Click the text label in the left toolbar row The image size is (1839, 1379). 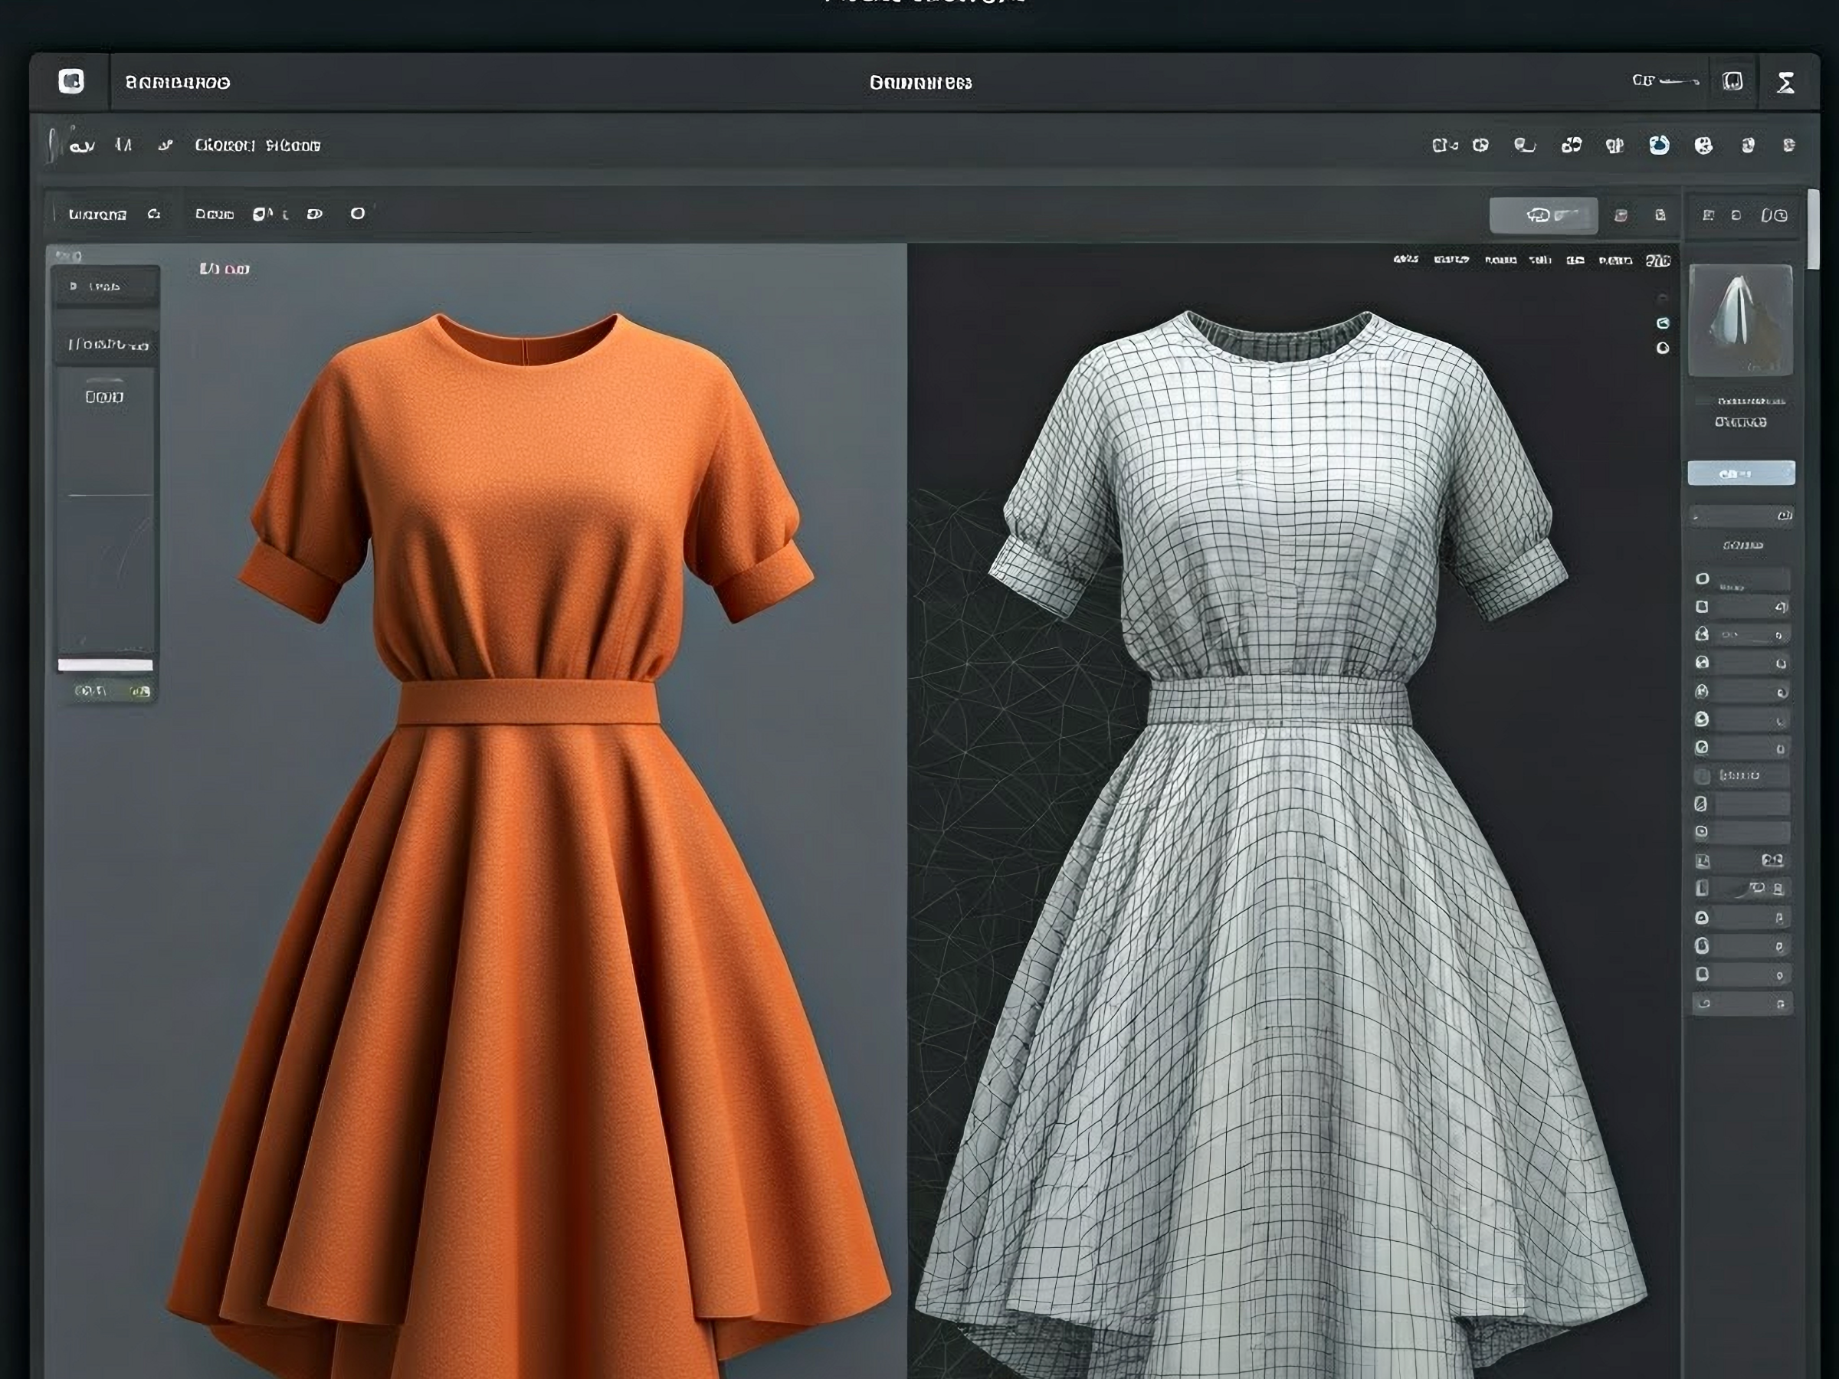pyautogui.click(x=257, y=146)
